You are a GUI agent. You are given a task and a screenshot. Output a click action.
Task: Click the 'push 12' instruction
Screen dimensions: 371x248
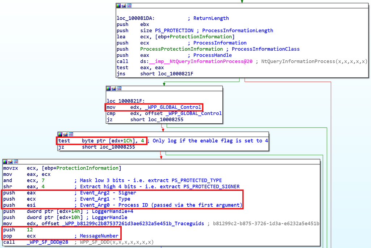[x=18, y=230]
